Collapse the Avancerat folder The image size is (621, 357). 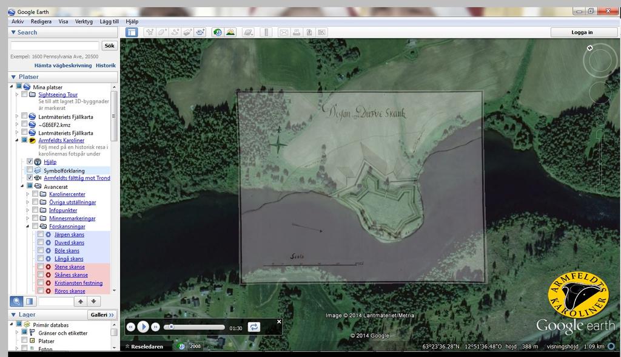(x=22, y=186)
